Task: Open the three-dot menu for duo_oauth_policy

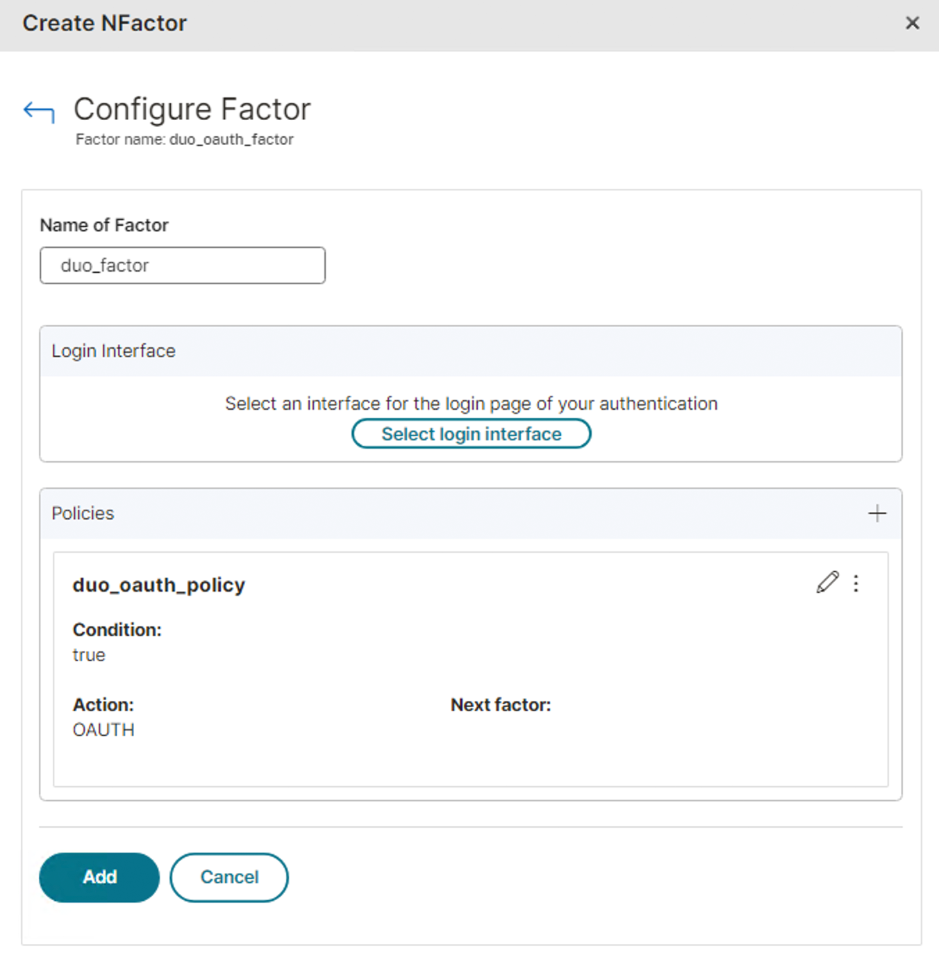Action: click(856, 583)
